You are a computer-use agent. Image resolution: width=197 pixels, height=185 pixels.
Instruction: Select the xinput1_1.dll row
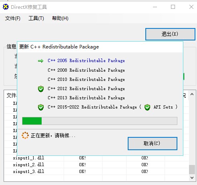click(x=97, y=158)
